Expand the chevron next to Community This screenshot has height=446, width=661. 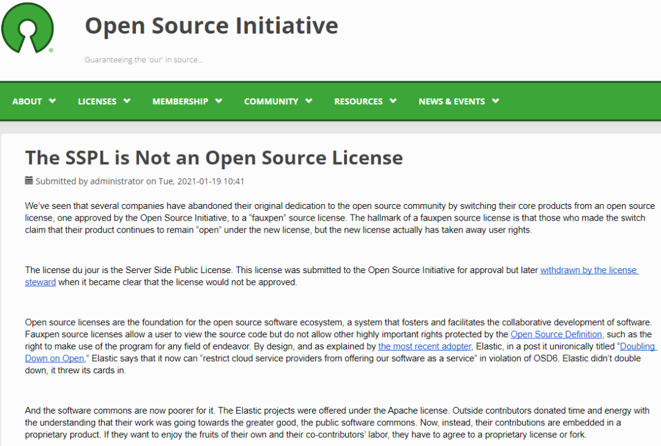[308, 101]
